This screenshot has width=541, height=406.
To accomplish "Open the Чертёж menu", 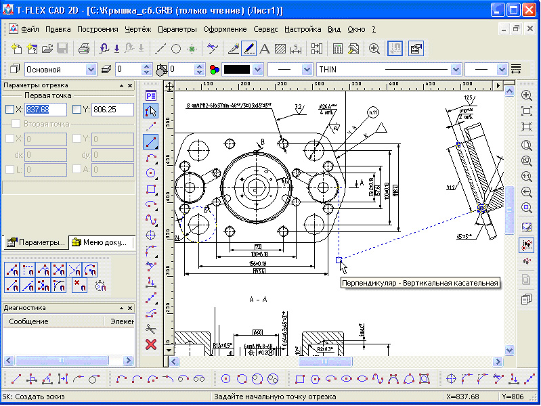I will (x=137, y=29).
